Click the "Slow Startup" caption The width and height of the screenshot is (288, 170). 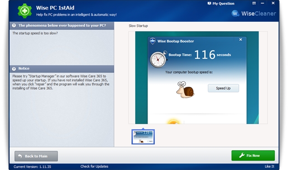(138, 26)
